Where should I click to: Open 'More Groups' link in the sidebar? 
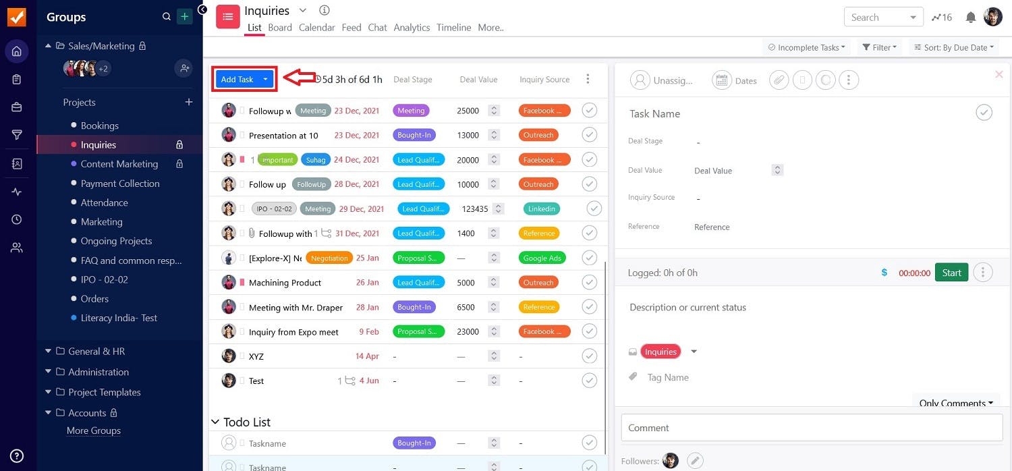(x=93, y=430)
